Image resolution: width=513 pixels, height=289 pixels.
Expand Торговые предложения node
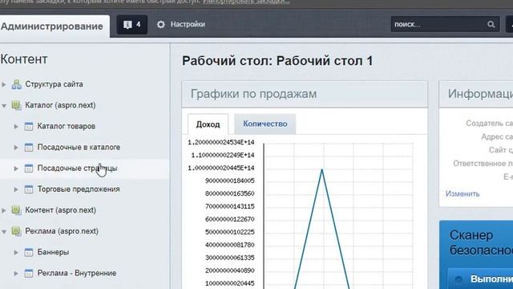point(16,189)
